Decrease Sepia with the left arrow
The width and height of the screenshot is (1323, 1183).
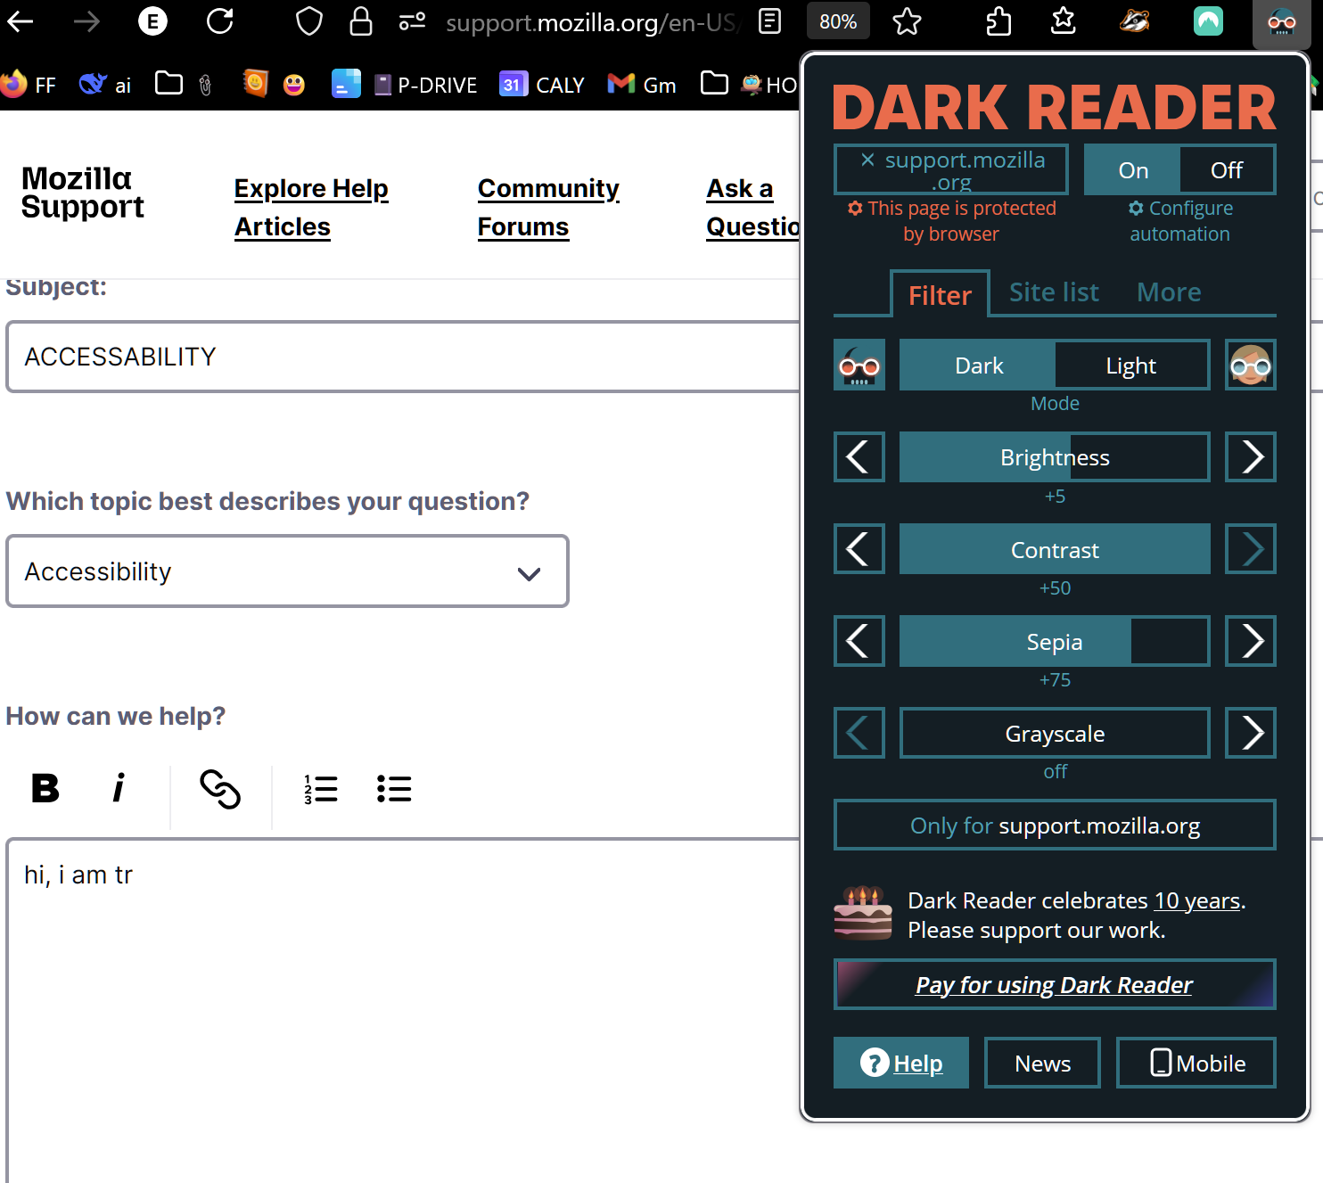coord(859,641)
